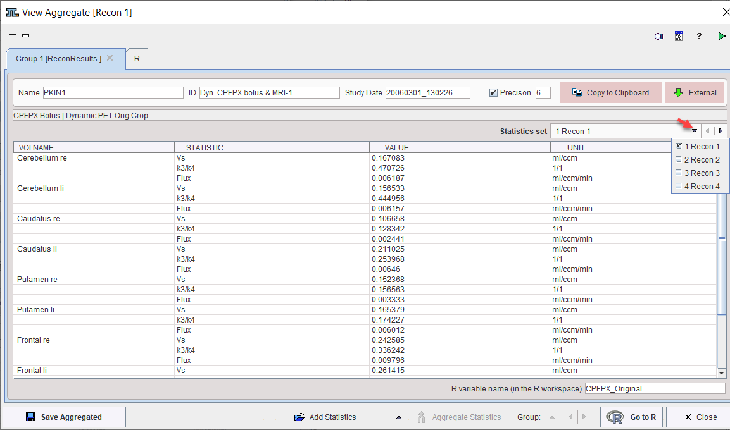Go to next group arrow
Screen dimensions: 730x430
584,417
